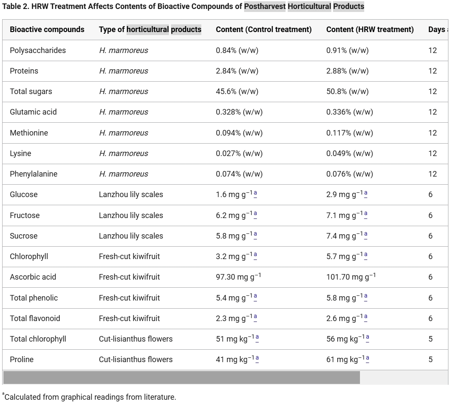Click footnote marker after Chlorophyll 3.2 mg value
Viewport: 454px width, 407px height.
(255, 255)
